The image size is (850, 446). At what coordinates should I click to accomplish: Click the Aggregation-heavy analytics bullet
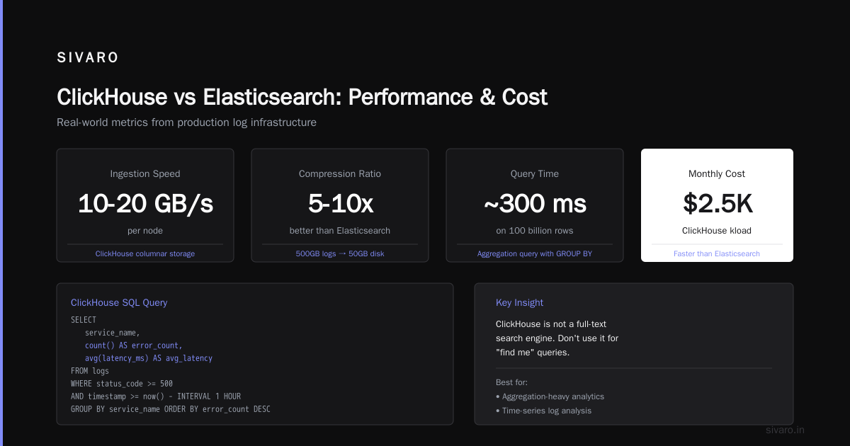coord(550,396)
